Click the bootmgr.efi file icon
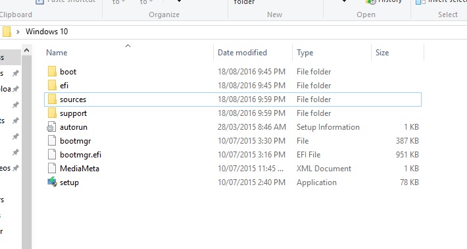Viewport: 467px width, 249px height. pos(52,154)
